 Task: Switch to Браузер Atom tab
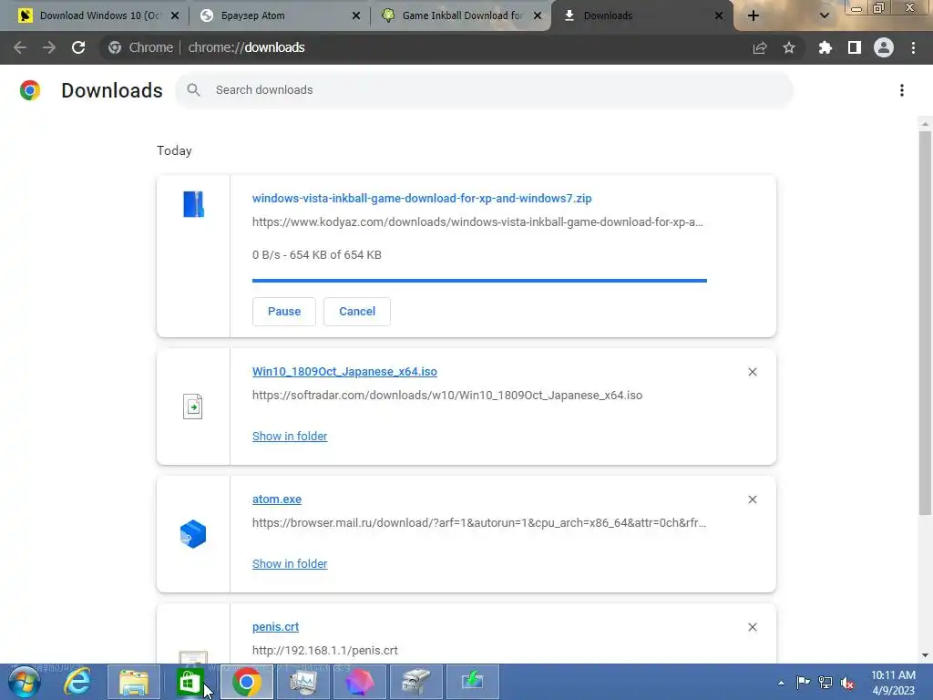pos(280,15)
